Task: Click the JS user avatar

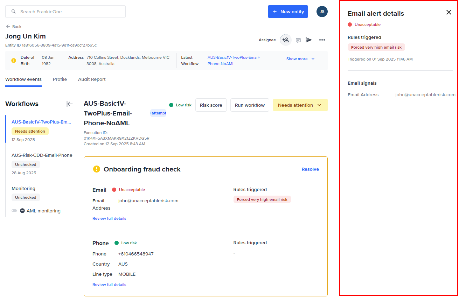Action: (x=322, y=12)
